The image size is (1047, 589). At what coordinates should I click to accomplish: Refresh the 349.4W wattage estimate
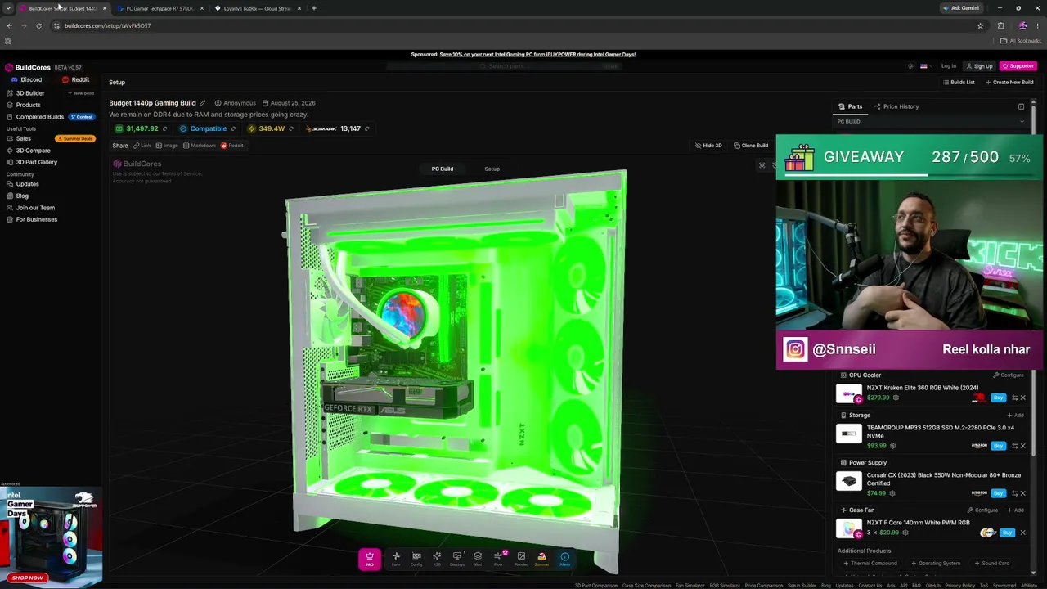click(291, 128)
